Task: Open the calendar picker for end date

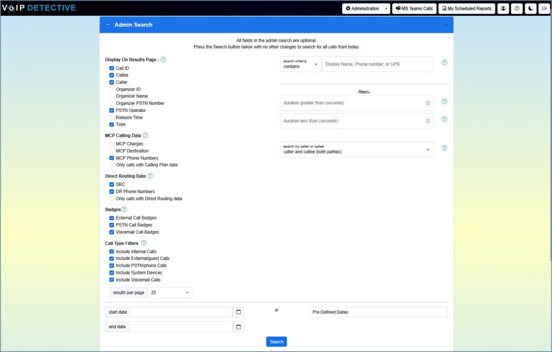Action: coord(238,326)
